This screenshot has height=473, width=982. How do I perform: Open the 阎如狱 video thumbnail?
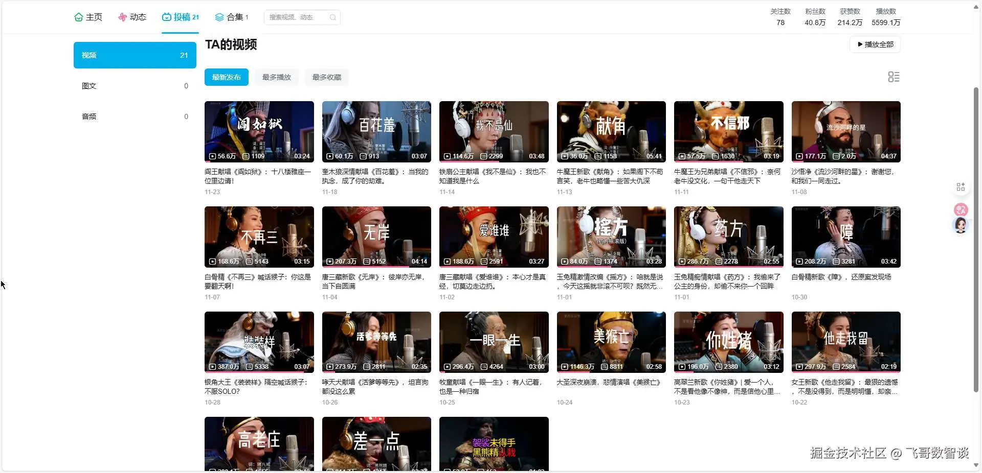259,132
